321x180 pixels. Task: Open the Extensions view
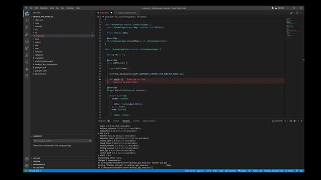pyautogui.click(x=27, y=48)
